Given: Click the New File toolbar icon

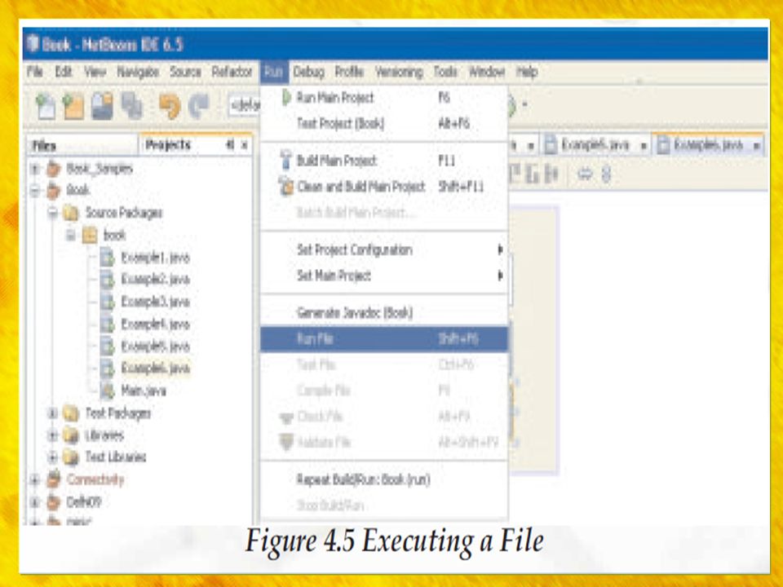Looking at the screenshot, I should click(46, 106).
